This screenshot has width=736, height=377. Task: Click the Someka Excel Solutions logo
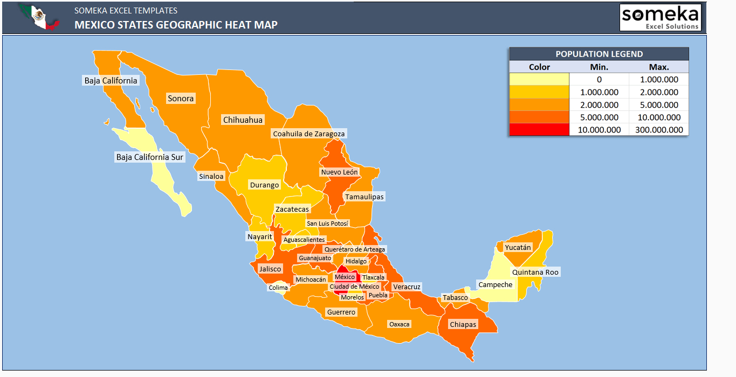pos(660,18)
